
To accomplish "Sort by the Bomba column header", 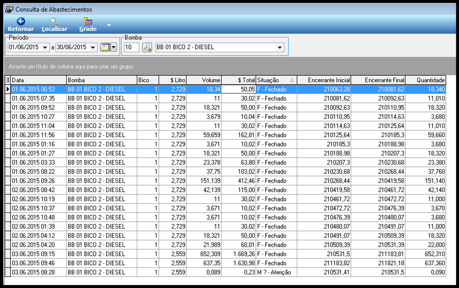I will [102, 80].
